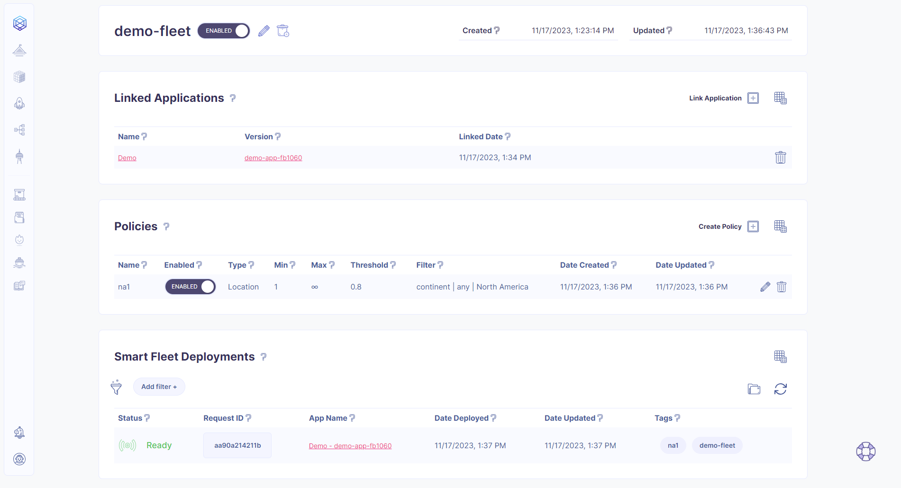This screenshot has width=901, height=488.
Task: Disable the na1 policy ENABLED toggle
Action: coord(190,287)
